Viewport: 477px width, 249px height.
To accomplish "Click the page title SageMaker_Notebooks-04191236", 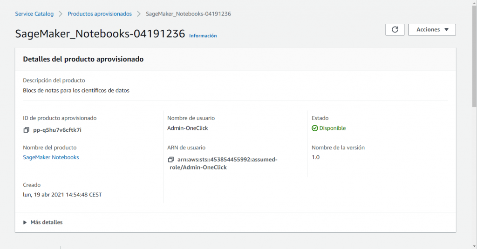I will [100, 34].
